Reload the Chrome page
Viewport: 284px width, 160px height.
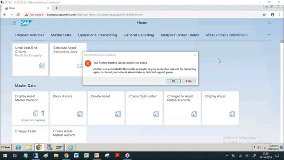[18, 15]
